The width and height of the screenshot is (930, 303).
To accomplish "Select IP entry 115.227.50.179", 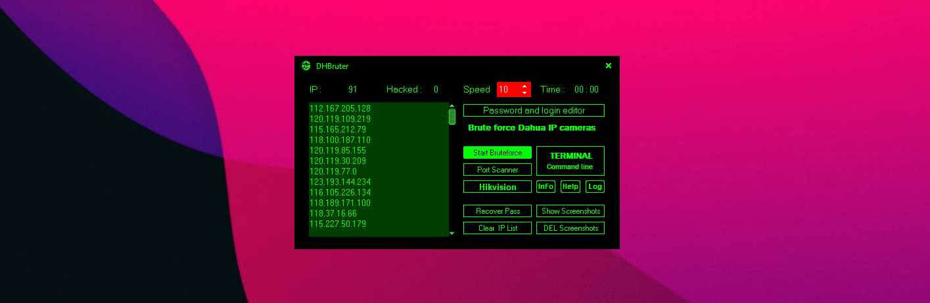I will (x=338, y=224).
